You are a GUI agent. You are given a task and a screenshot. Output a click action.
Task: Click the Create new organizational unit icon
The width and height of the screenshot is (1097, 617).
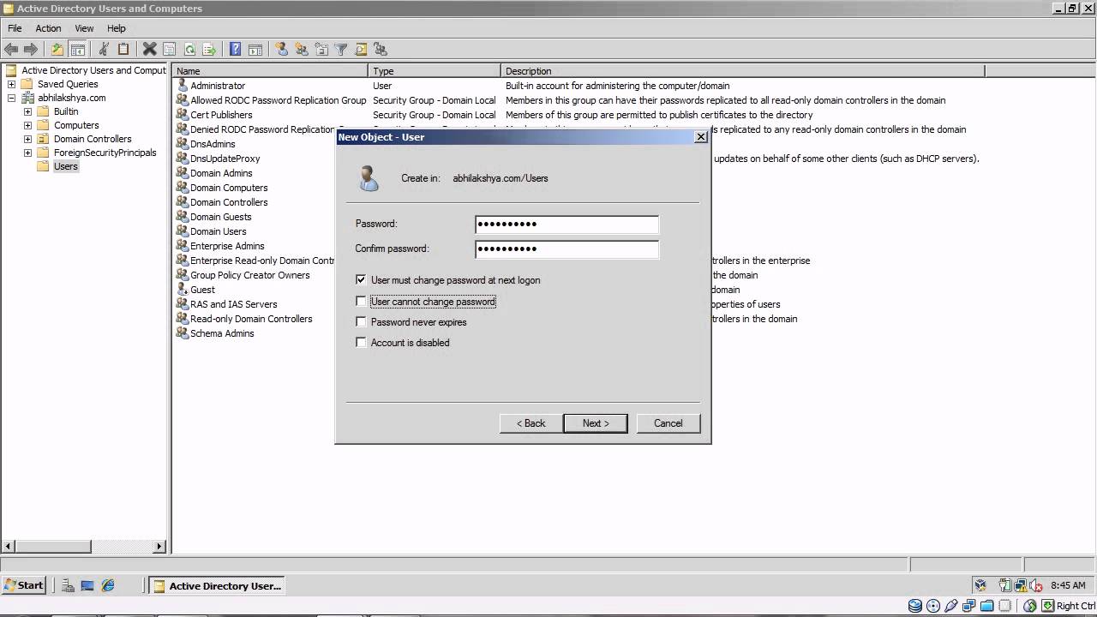coord(321,50)
